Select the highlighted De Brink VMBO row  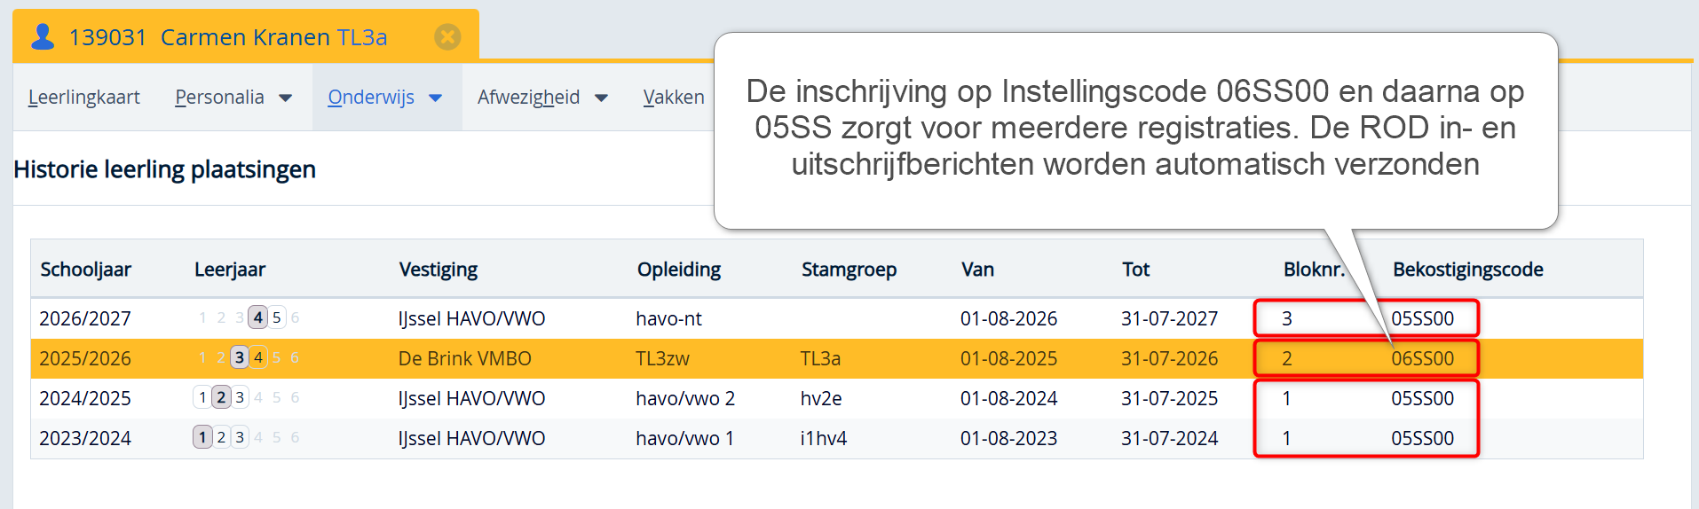[464, 358]
